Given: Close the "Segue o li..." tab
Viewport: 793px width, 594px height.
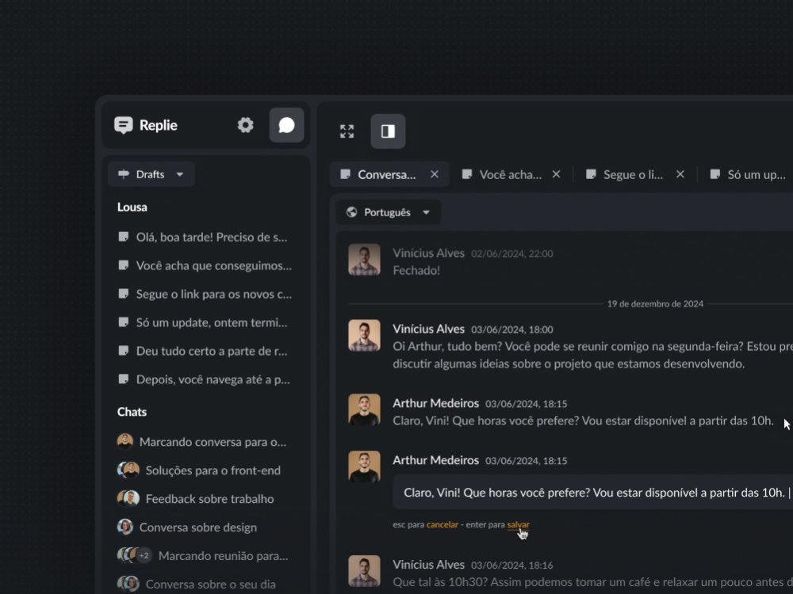Looking at the screenshot, I should coord(680,174).
